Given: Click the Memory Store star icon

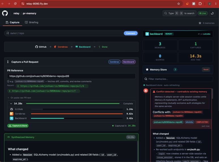Looking at the screenshot, I should click(x=147, y=70).
